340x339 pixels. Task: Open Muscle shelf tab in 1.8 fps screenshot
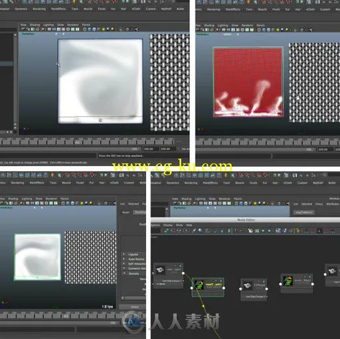coord(66,182)
